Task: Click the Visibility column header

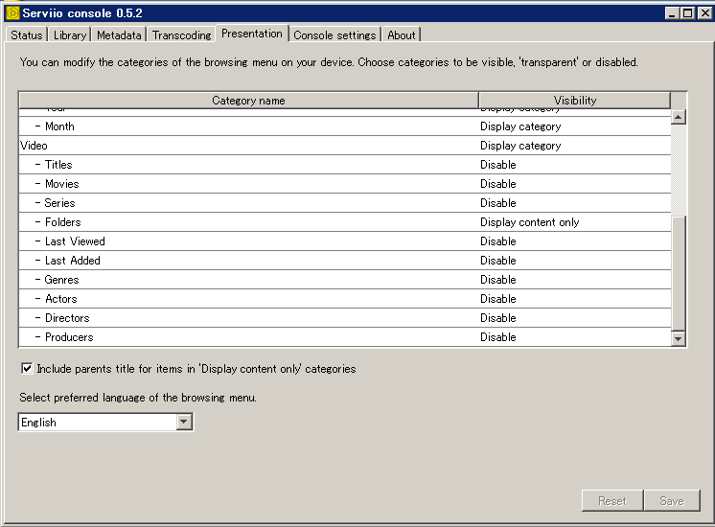Action: pos(574,101)
